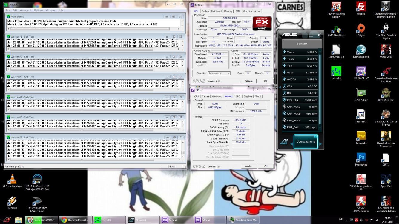Open the VLC media player desktop icon
This screenshot has height=224, width=399.
[x=13, y=181]
